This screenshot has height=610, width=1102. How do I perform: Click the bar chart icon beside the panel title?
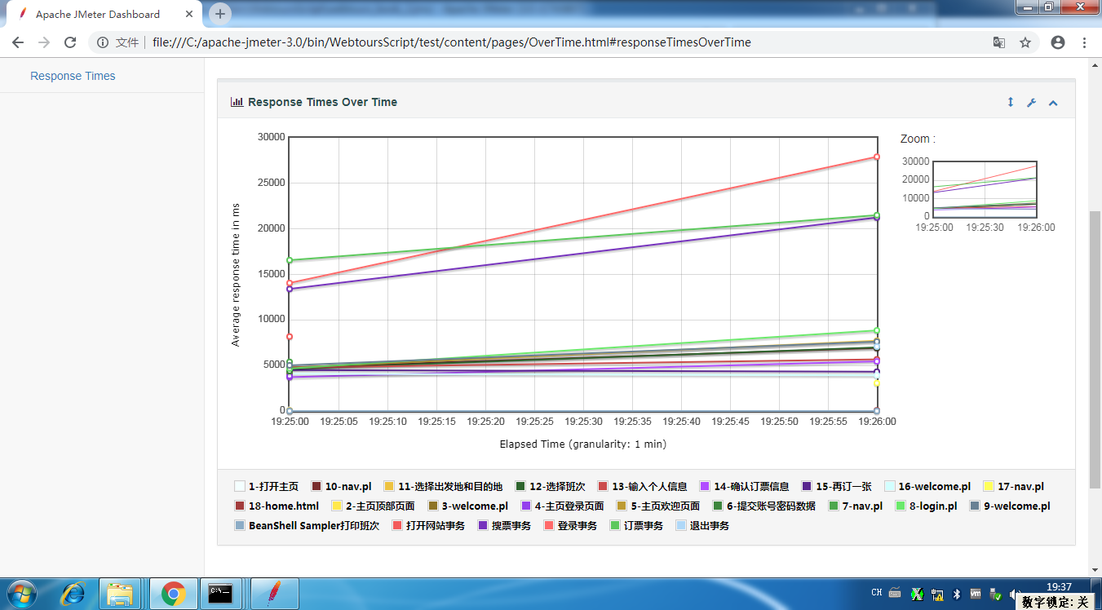(237, 102)
